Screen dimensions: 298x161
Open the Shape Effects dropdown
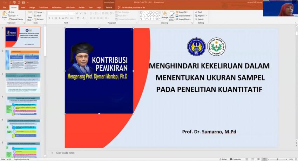point(183,19)
